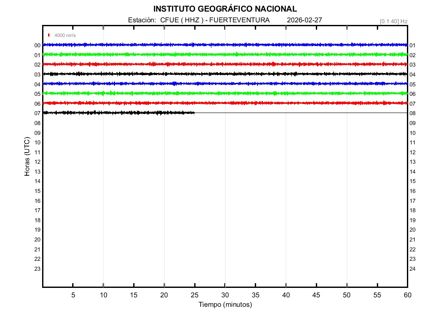Select the blue trace at hour 04

click(x=225, y=83)
